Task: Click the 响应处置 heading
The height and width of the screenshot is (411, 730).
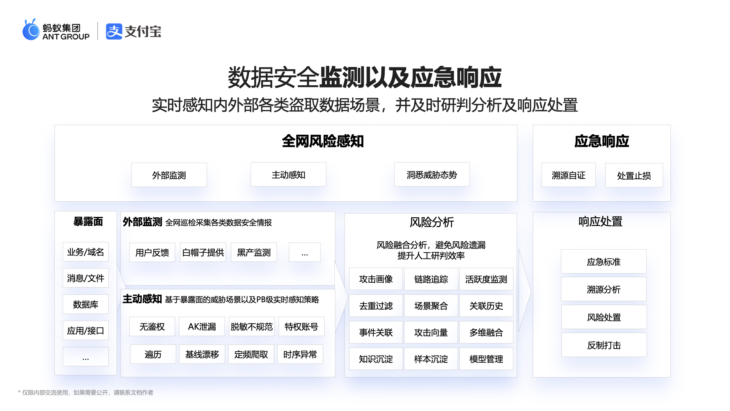Action: [600, 221]
